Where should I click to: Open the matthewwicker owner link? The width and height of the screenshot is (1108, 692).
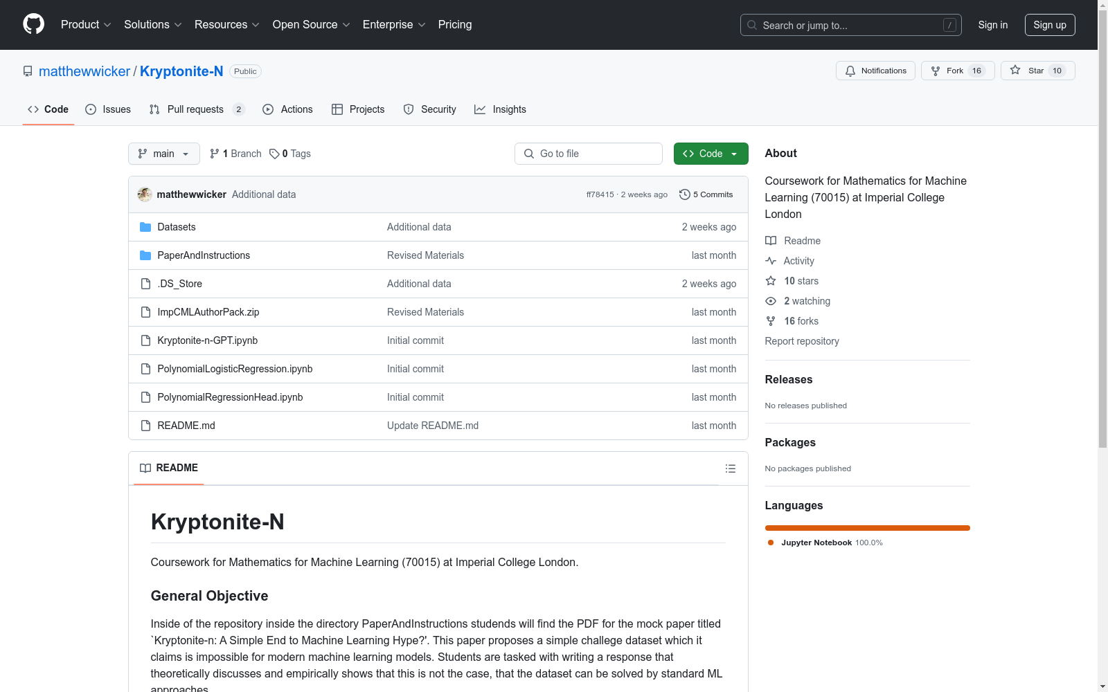[x=84, y=71]
